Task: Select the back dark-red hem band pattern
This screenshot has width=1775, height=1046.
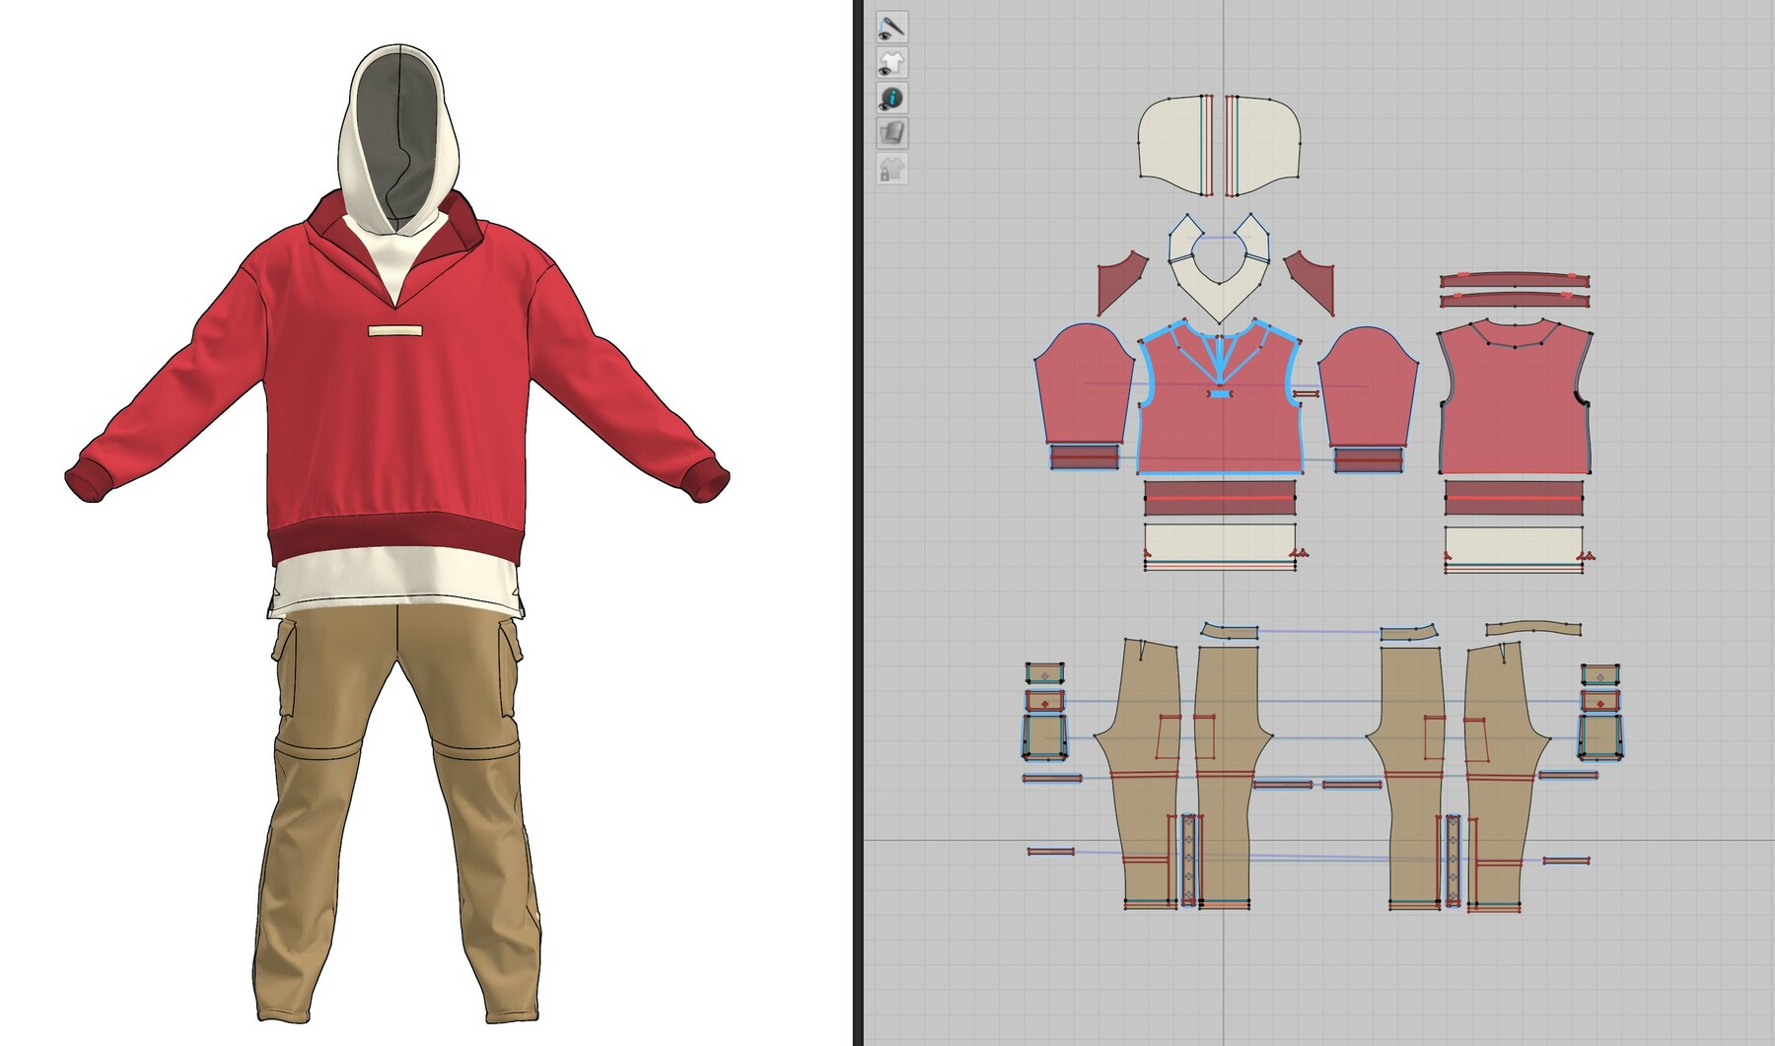Action: [1515, 498]
